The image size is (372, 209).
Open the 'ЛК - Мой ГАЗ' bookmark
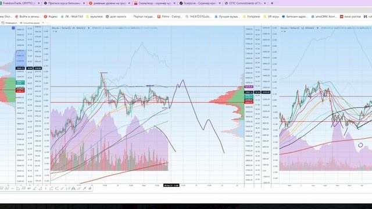(x=72, y=17)
